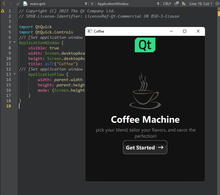This screenshot has width=220, height=195.
Task: Change the CRLF line ending setting
Action: pyautogui.click(x=167, y=4)
